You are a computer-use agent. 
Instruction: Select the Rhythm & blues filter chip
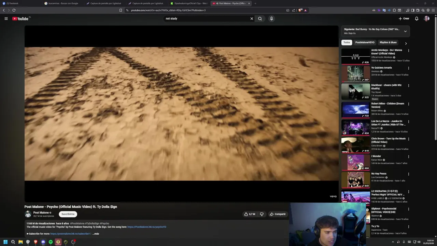(388, 42)
